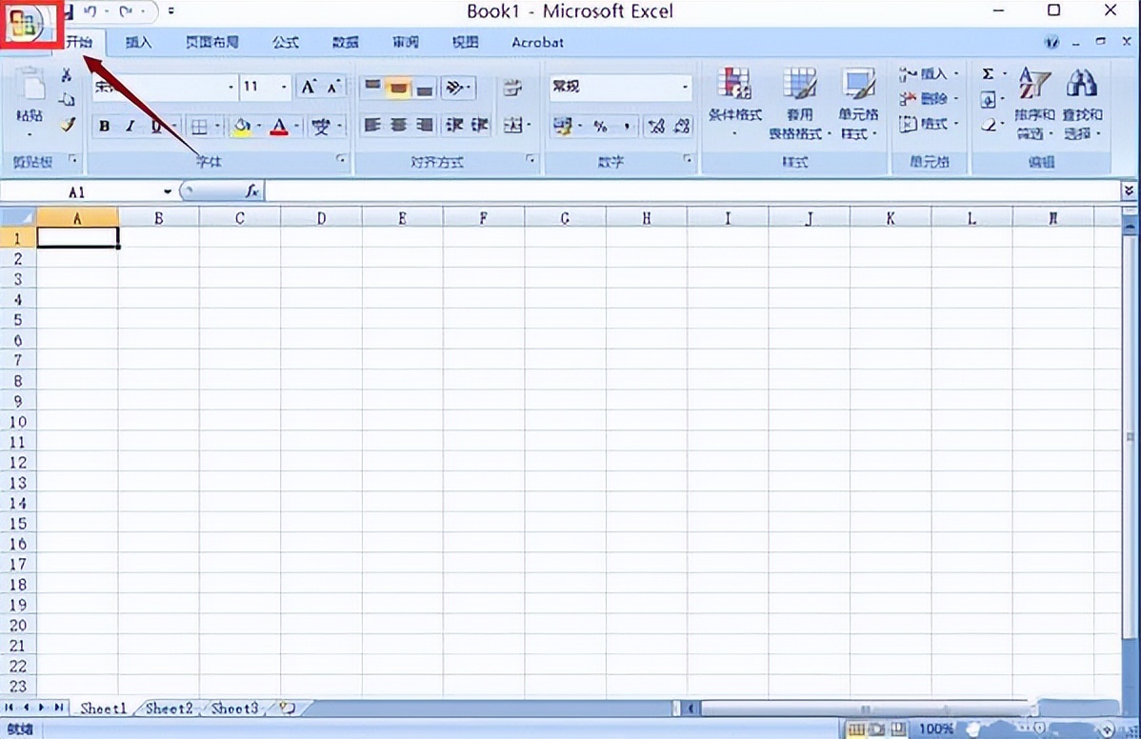Open the Name Box A1 dropdown arrow
Screen dimensions: 1141x739
coord(168,191)
